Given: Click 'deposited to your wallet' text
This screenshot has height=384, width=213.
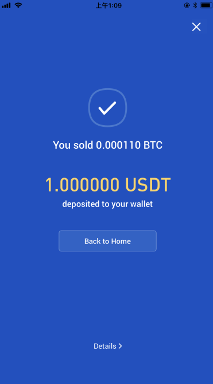Looking at the screenshot, I should tap(107, 204).
